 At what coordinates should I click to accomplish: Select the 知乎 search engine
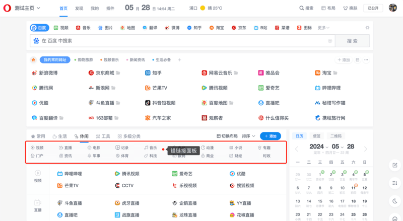(x=194, y=28)
